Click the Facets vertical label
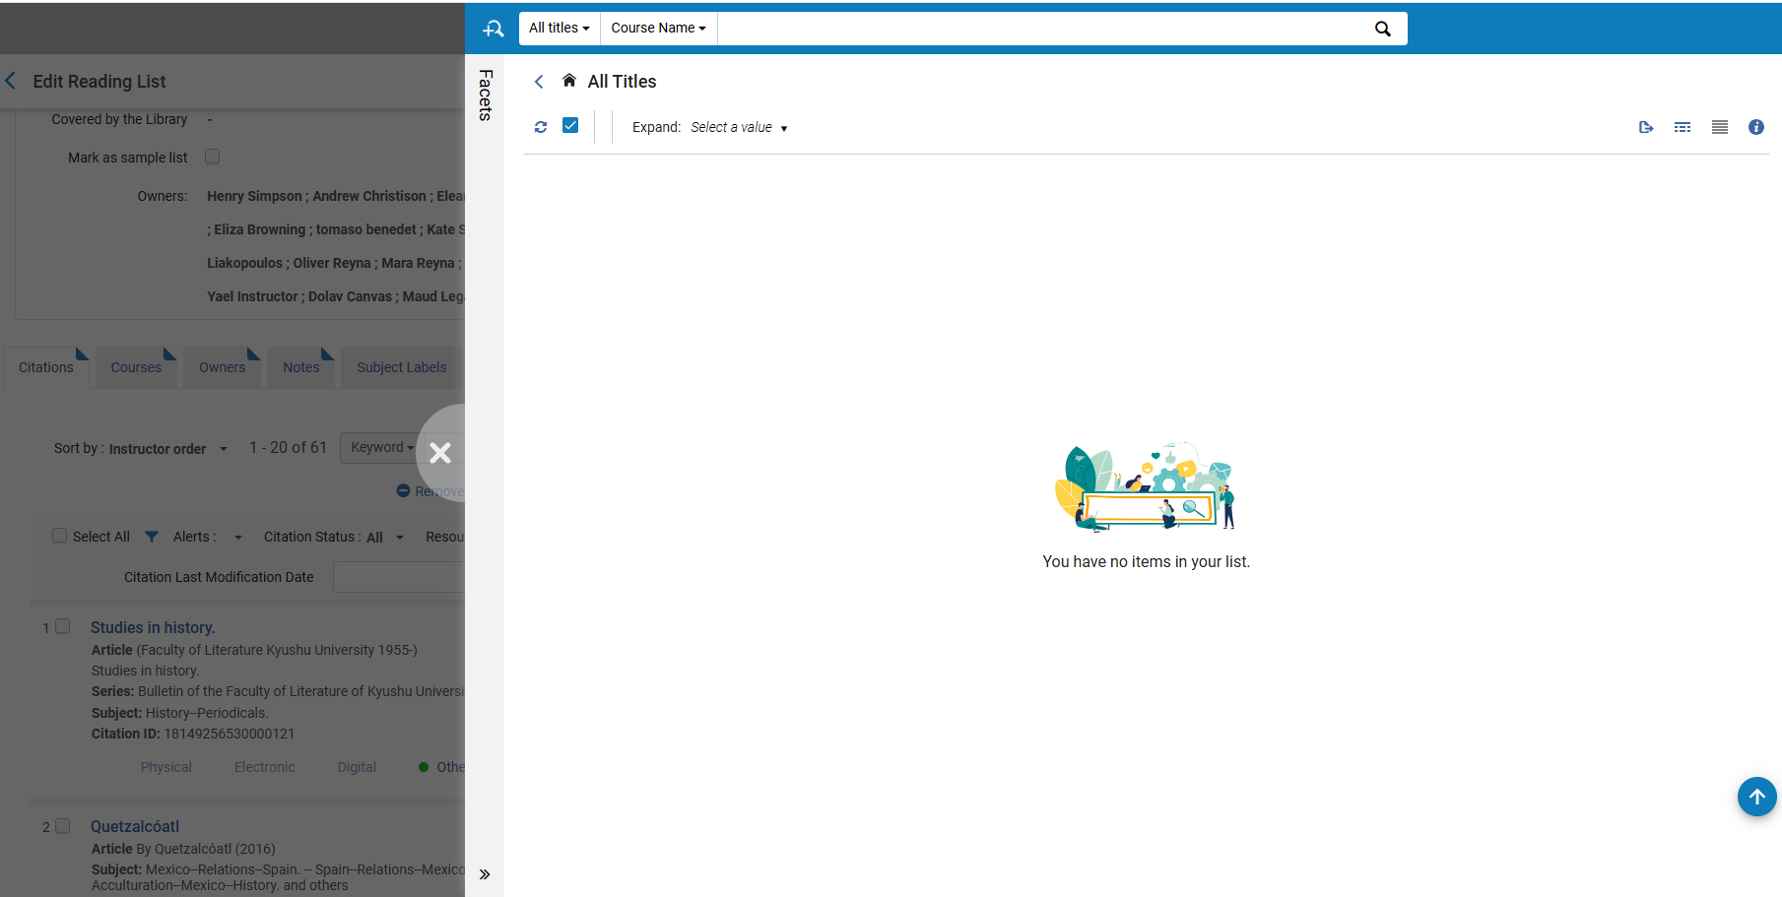The height and width of the screenshot is (897, 1782). (x=486, y=96)
